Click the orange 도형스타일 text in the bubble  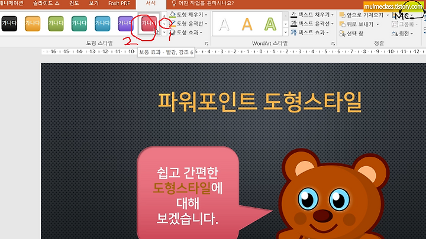tap(182, 188)
